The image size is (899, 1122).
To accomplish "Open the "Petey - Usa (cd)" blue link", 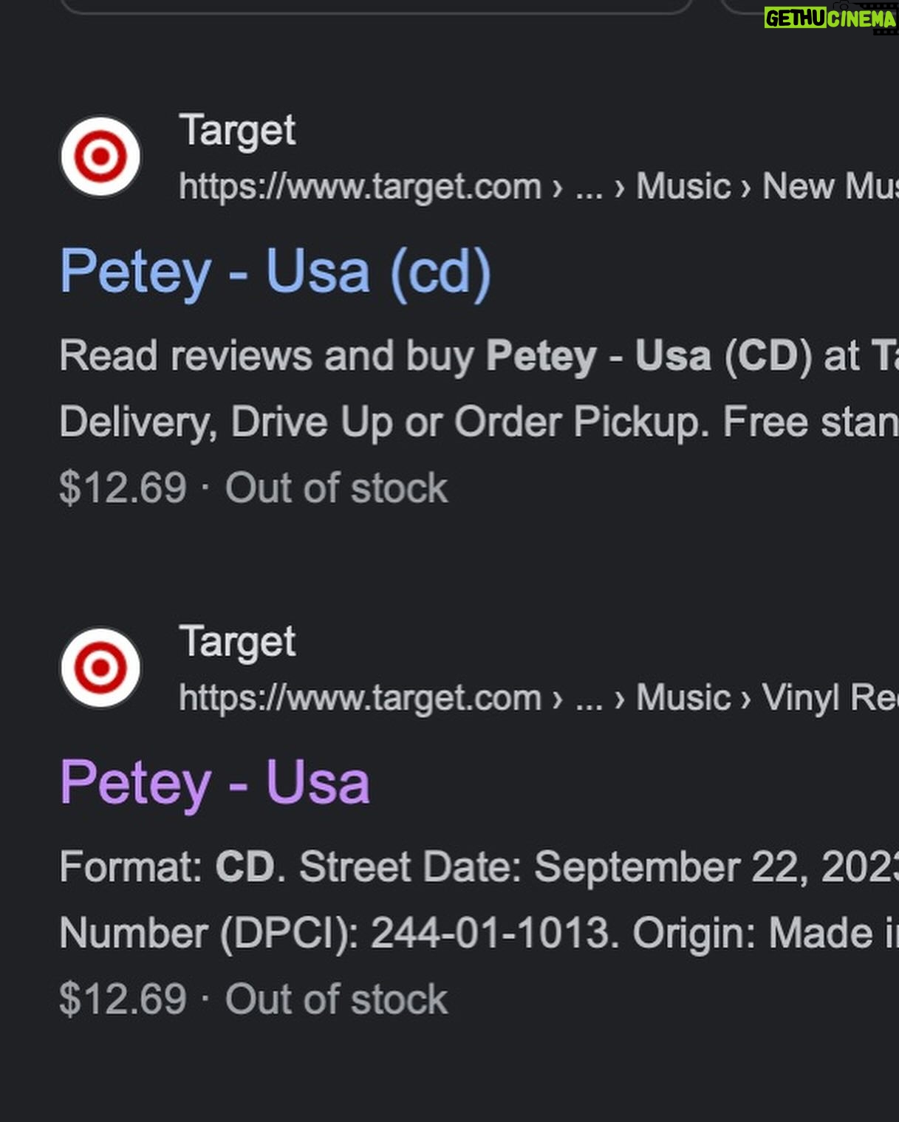I will pos(276,273).
